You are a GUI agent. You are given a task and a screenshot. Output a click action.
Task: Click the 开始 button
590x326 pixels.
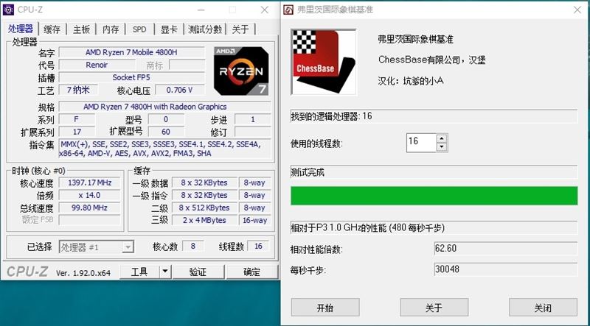click(x=325, y=308)
